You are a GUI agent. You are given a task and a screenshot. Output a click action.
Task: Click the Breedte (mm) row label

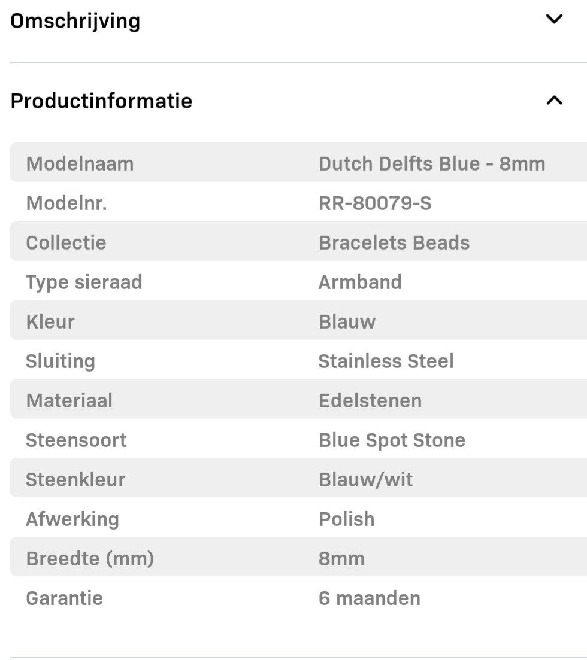[90, 558]
